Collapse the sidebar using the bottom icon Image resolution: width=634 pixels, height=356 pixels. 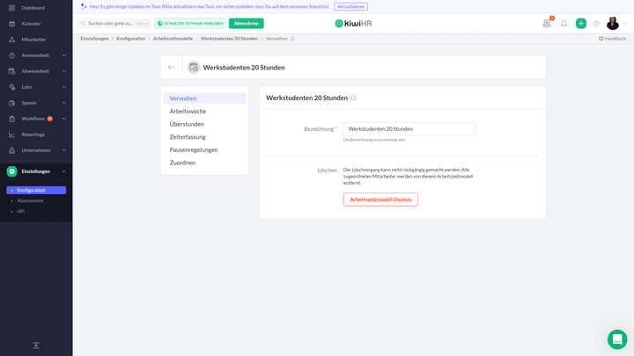pyautogui.click(x=36, y=345)
